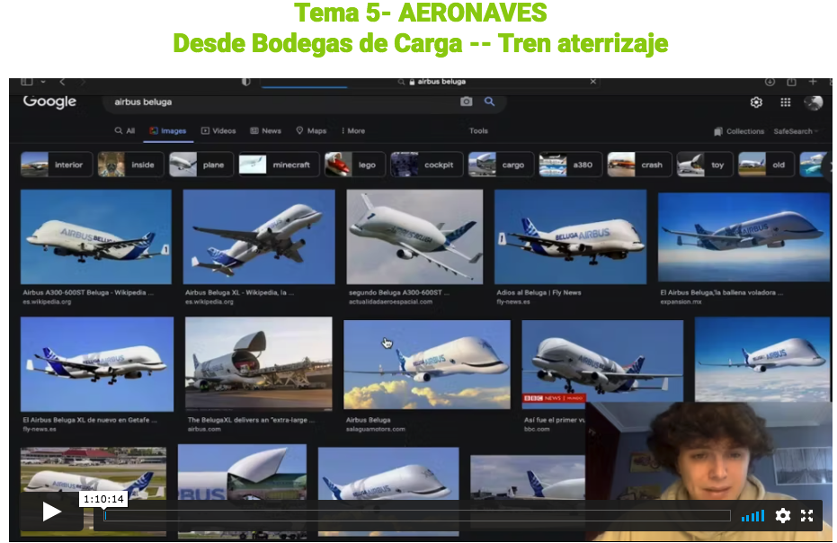The width and height of the screenshot is (837, 543).
Task: Open salaguamotors.com Airbus Beluga image
Action: 427,365
